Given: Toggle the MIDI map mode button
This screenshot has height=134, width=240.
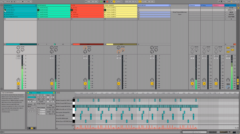Looking at the screenshot, I should pyautogui.click(x=229, y=1).
